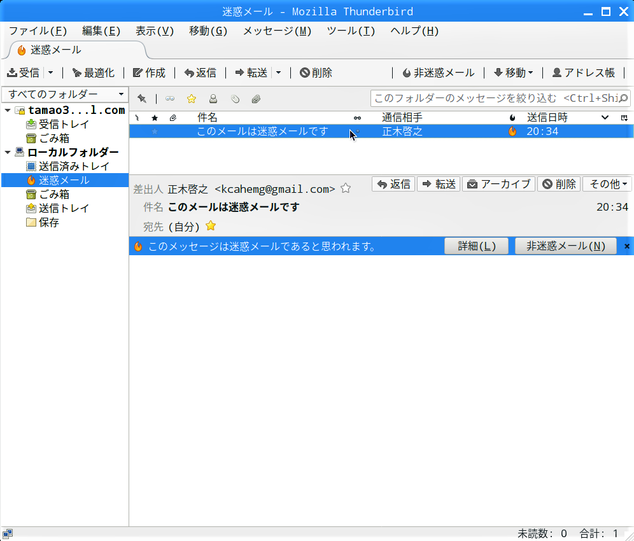Click the 転送 button in message header
Screen dimensions: 634x541
439,185
